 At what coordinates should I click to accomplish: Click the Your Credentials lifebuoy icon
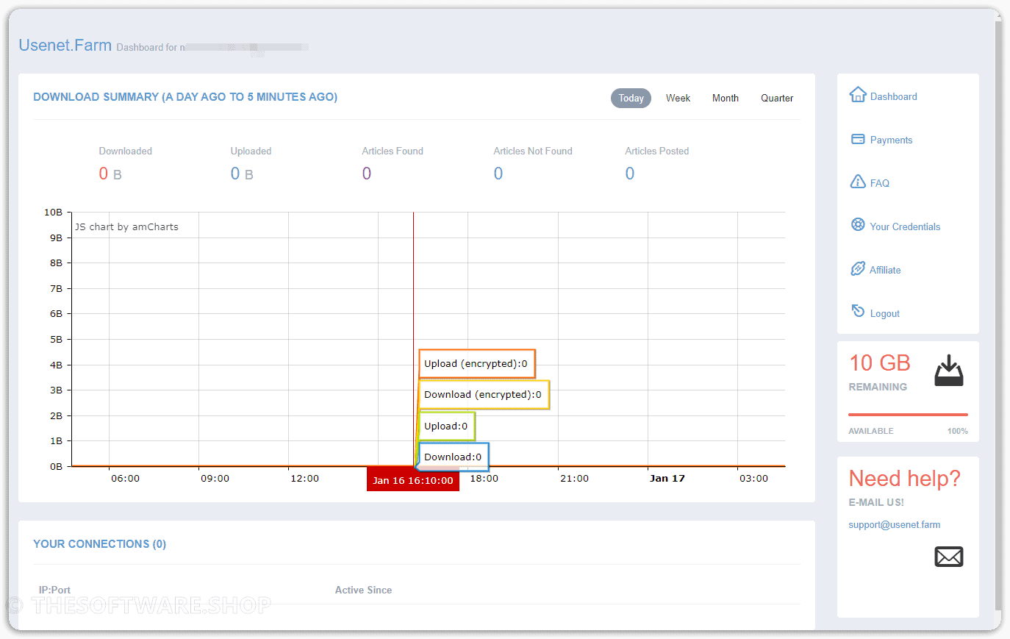pyautogui.click(x=858, y=225)
